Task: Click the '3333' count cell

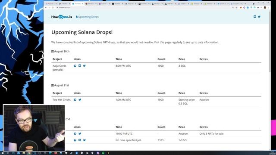Action: 160,140
